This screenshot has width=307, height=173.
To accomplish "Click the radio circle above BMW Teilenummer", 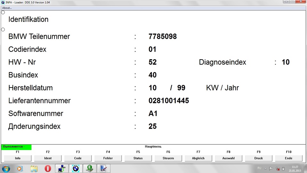I will 3,29.
